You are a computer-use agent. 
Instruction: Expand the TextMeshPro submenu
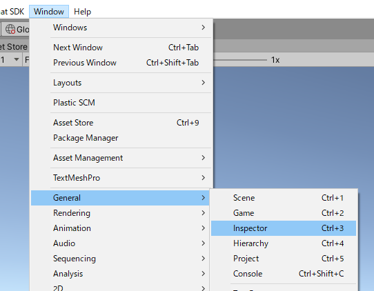(x=121, y=178)
